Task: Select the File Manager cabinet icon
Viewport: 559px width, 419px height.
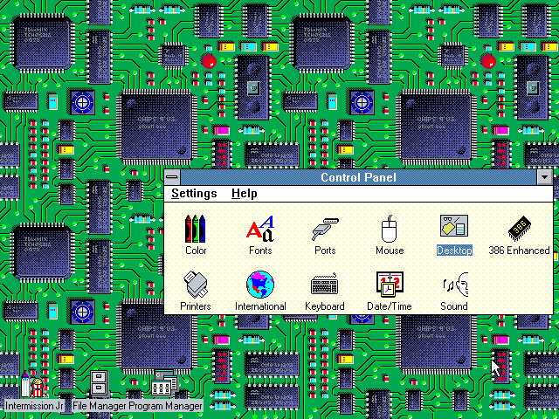Action: (99, 384)
